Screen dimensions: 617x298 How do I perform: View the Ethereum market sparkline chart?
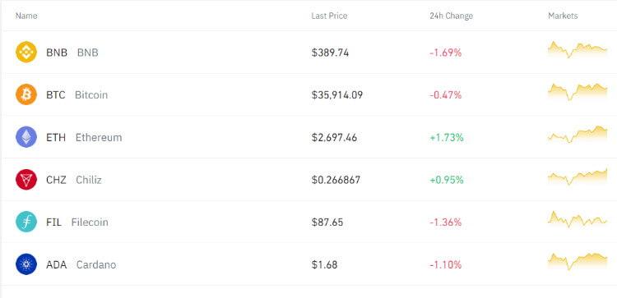pos(578,135)
